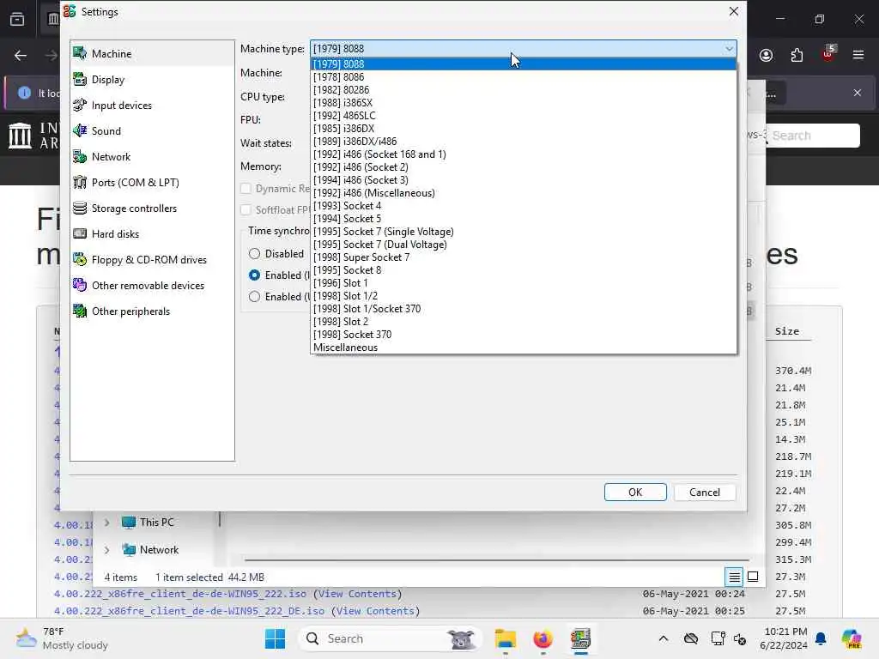The image size is (879, 659).
Task: Open Other removable devices category
Action: point(152,286)
